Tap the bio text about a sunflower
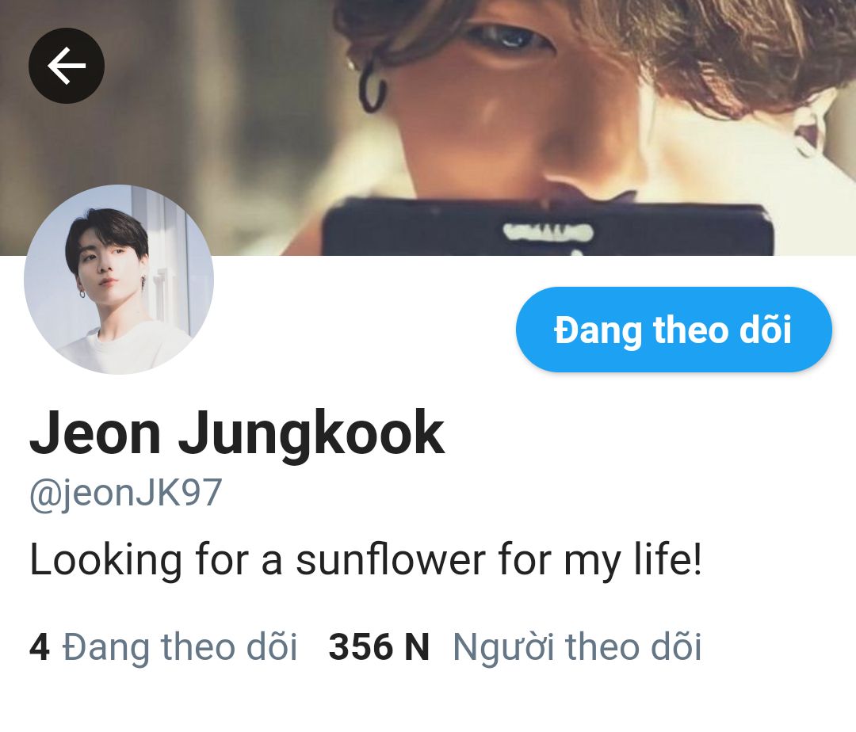The image size is (856, 732). click(365, 560)
